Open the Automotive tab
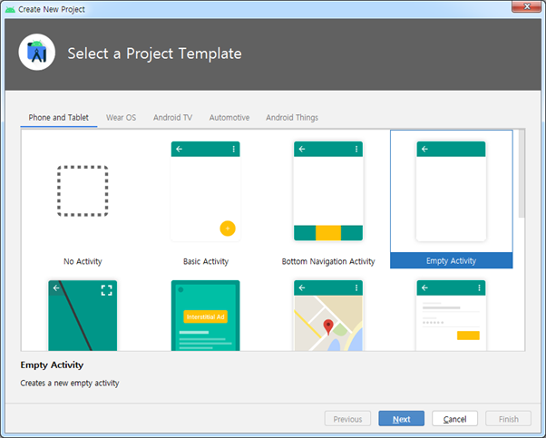Screen dimensions: 546x438 pyautogui.click(x=229, y=118)
